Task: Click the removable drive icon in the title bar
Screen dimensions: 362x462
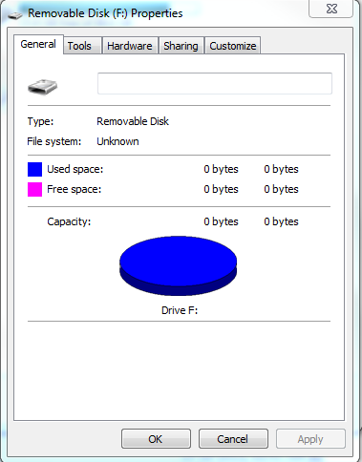Action: (x=14, y=14)
